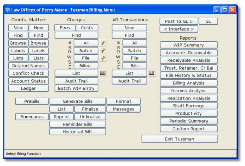Open Related Names
The height and width of the screenshot is (166, 245).
(x=29, y=66)
